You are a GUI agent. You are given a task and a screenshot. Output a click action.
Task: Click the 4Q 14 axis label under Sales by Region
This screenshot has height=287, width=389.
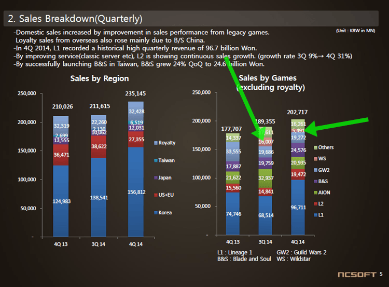point(136,244)
